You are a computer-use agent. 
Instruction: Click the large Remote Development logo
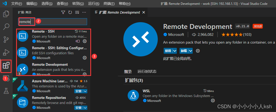pyautogui.click(x=141, y=39)
